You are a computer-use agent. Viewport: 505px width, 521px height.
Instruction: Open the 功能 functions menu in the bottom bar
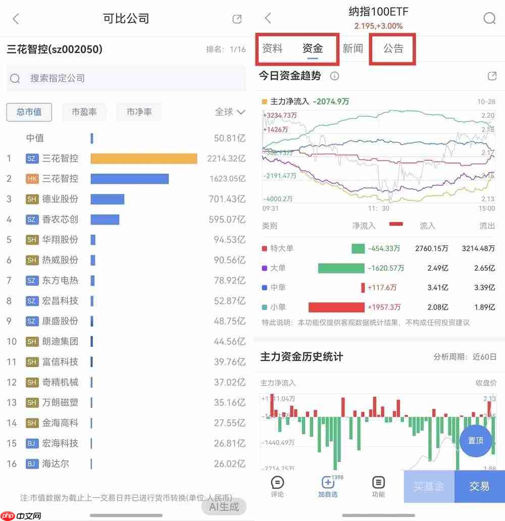click(x=378, y=487)
